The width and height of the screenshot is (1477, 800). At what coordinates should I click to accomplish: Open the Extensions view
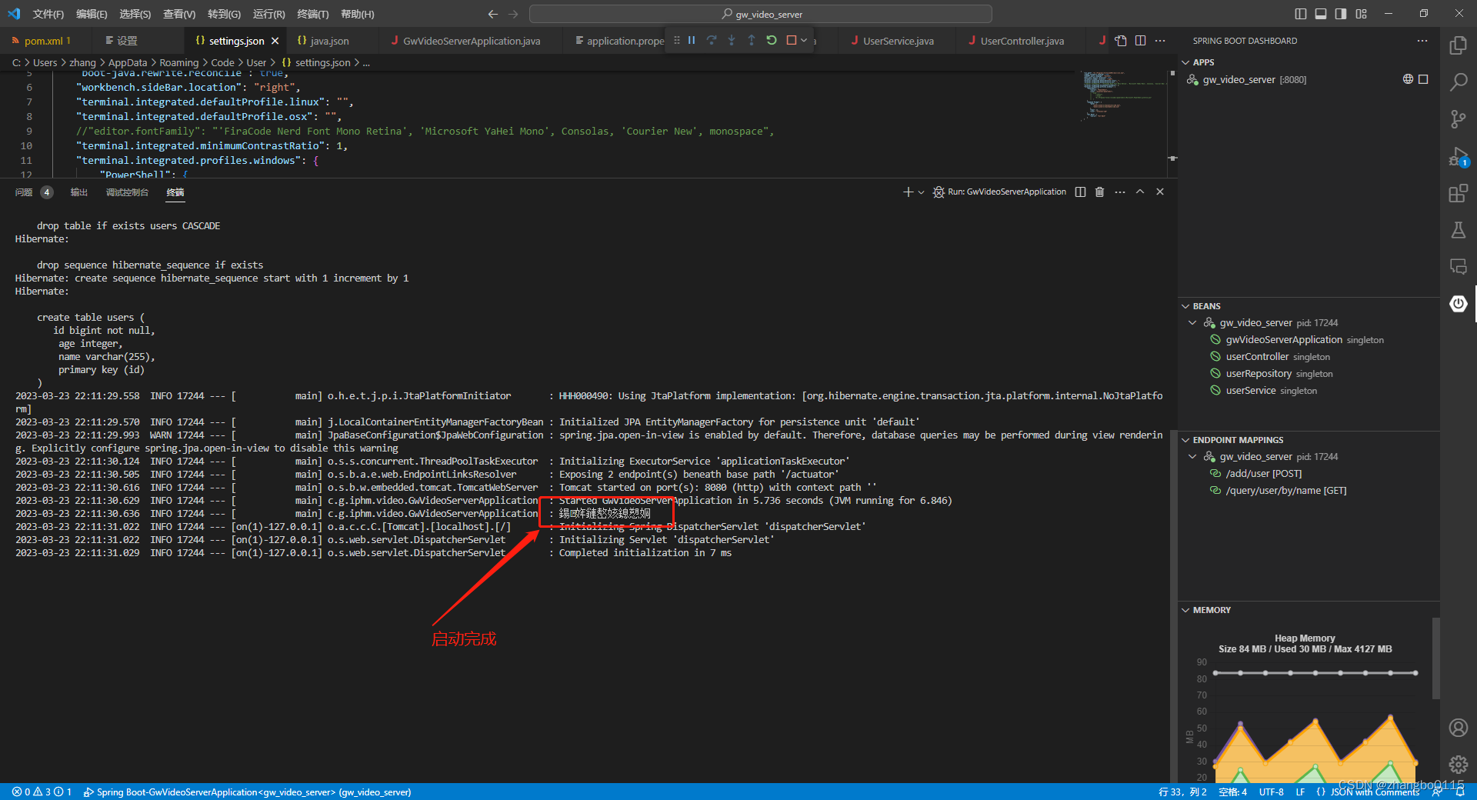1458,193
